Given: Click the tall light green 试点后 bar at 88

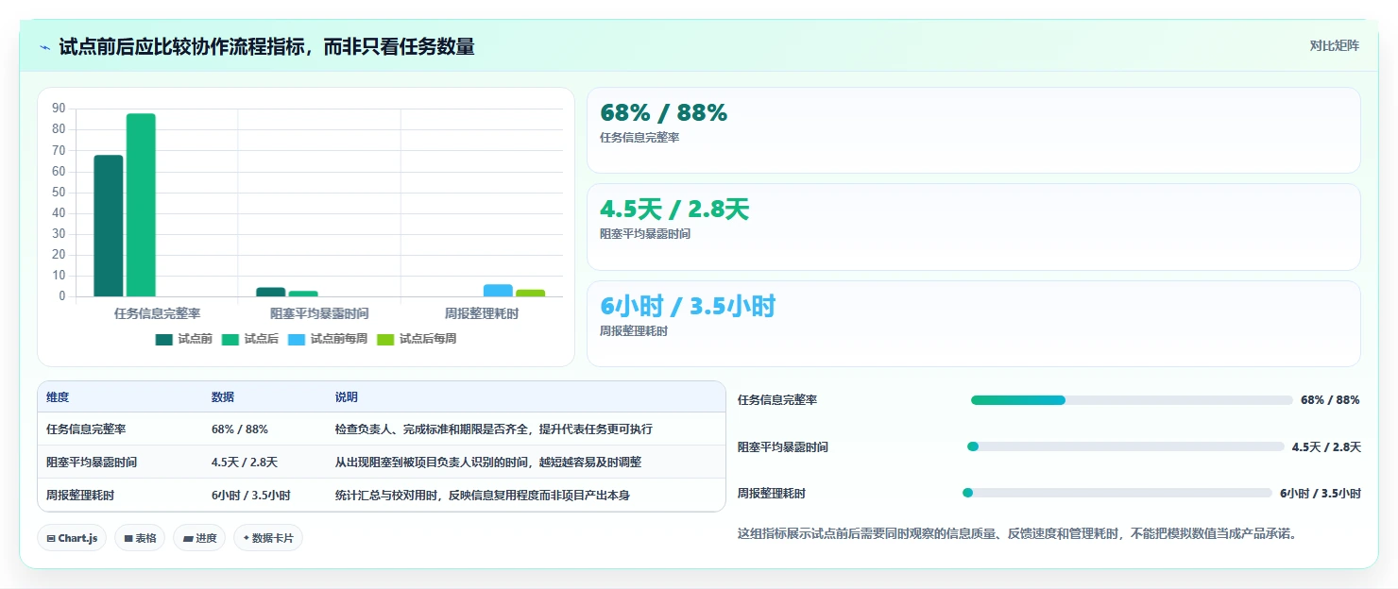Looking at the screenshot, I should coord(141,205).
